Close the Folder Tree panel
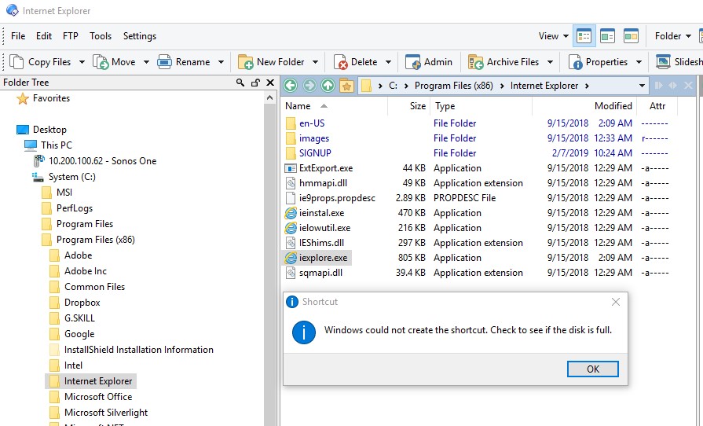This screenshot has height=426, width=703. (270, 83)
